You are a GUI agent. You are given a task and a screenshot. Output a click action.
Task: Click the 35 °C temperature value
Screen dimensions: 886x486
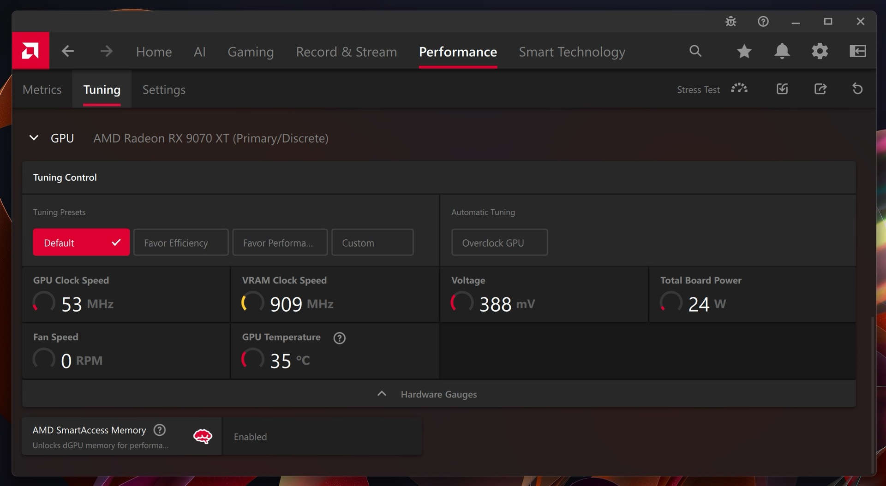pos(290,361)
